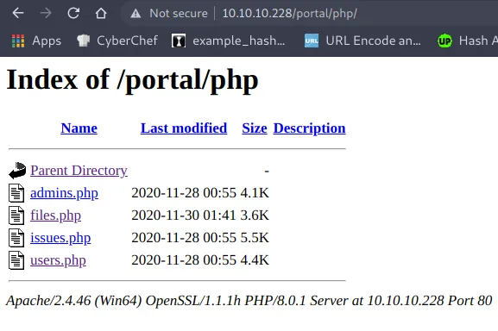Open users.php file link
Viewport: 498px width, 331px height.
(x=58, y=260)
